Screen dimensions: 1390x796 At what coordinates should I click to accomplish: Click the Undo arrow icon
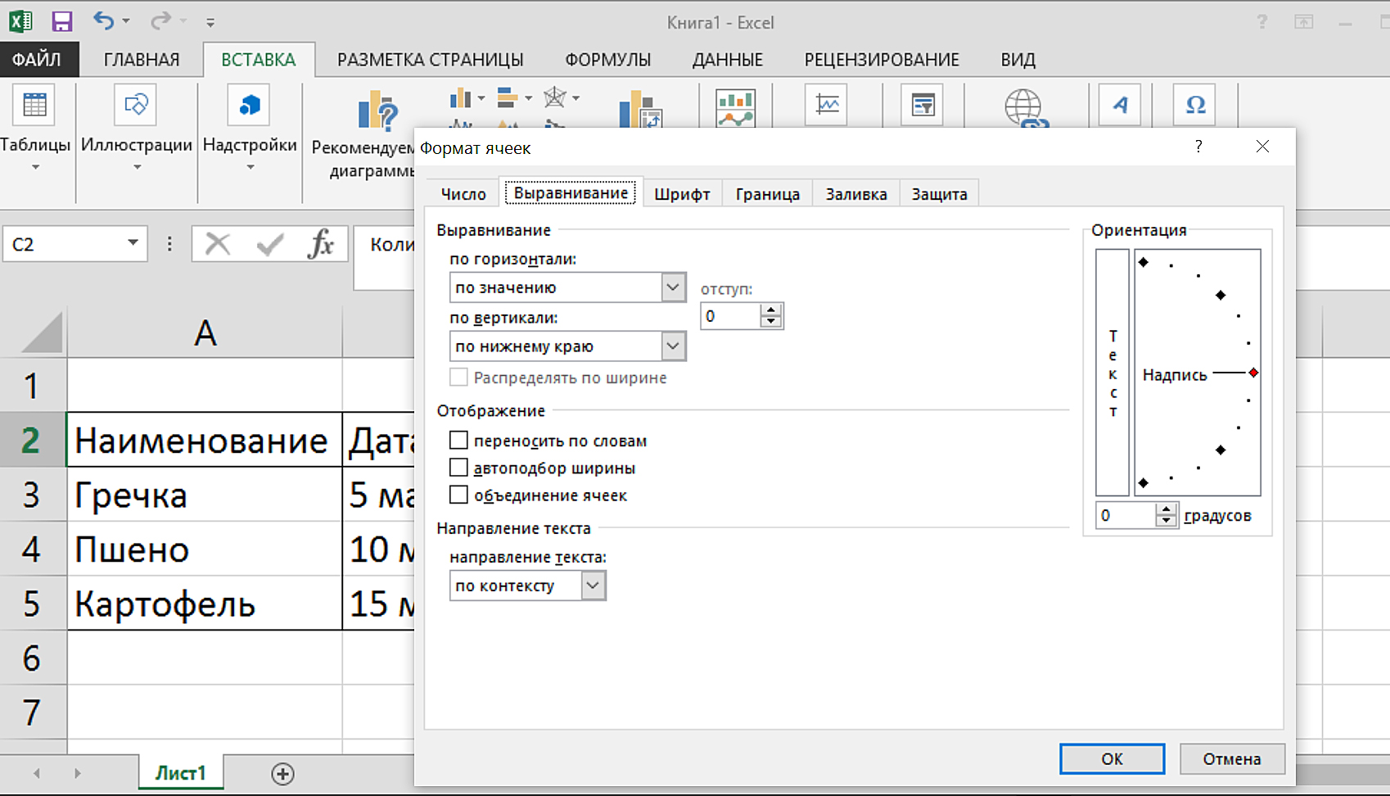coord(103,20)
